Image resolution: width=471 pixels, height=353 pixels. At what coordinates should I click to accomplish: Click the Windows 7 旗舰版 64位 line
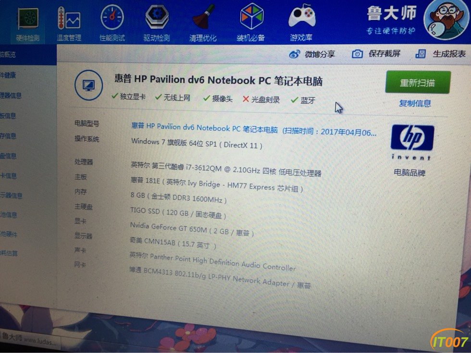coord(197,143)
